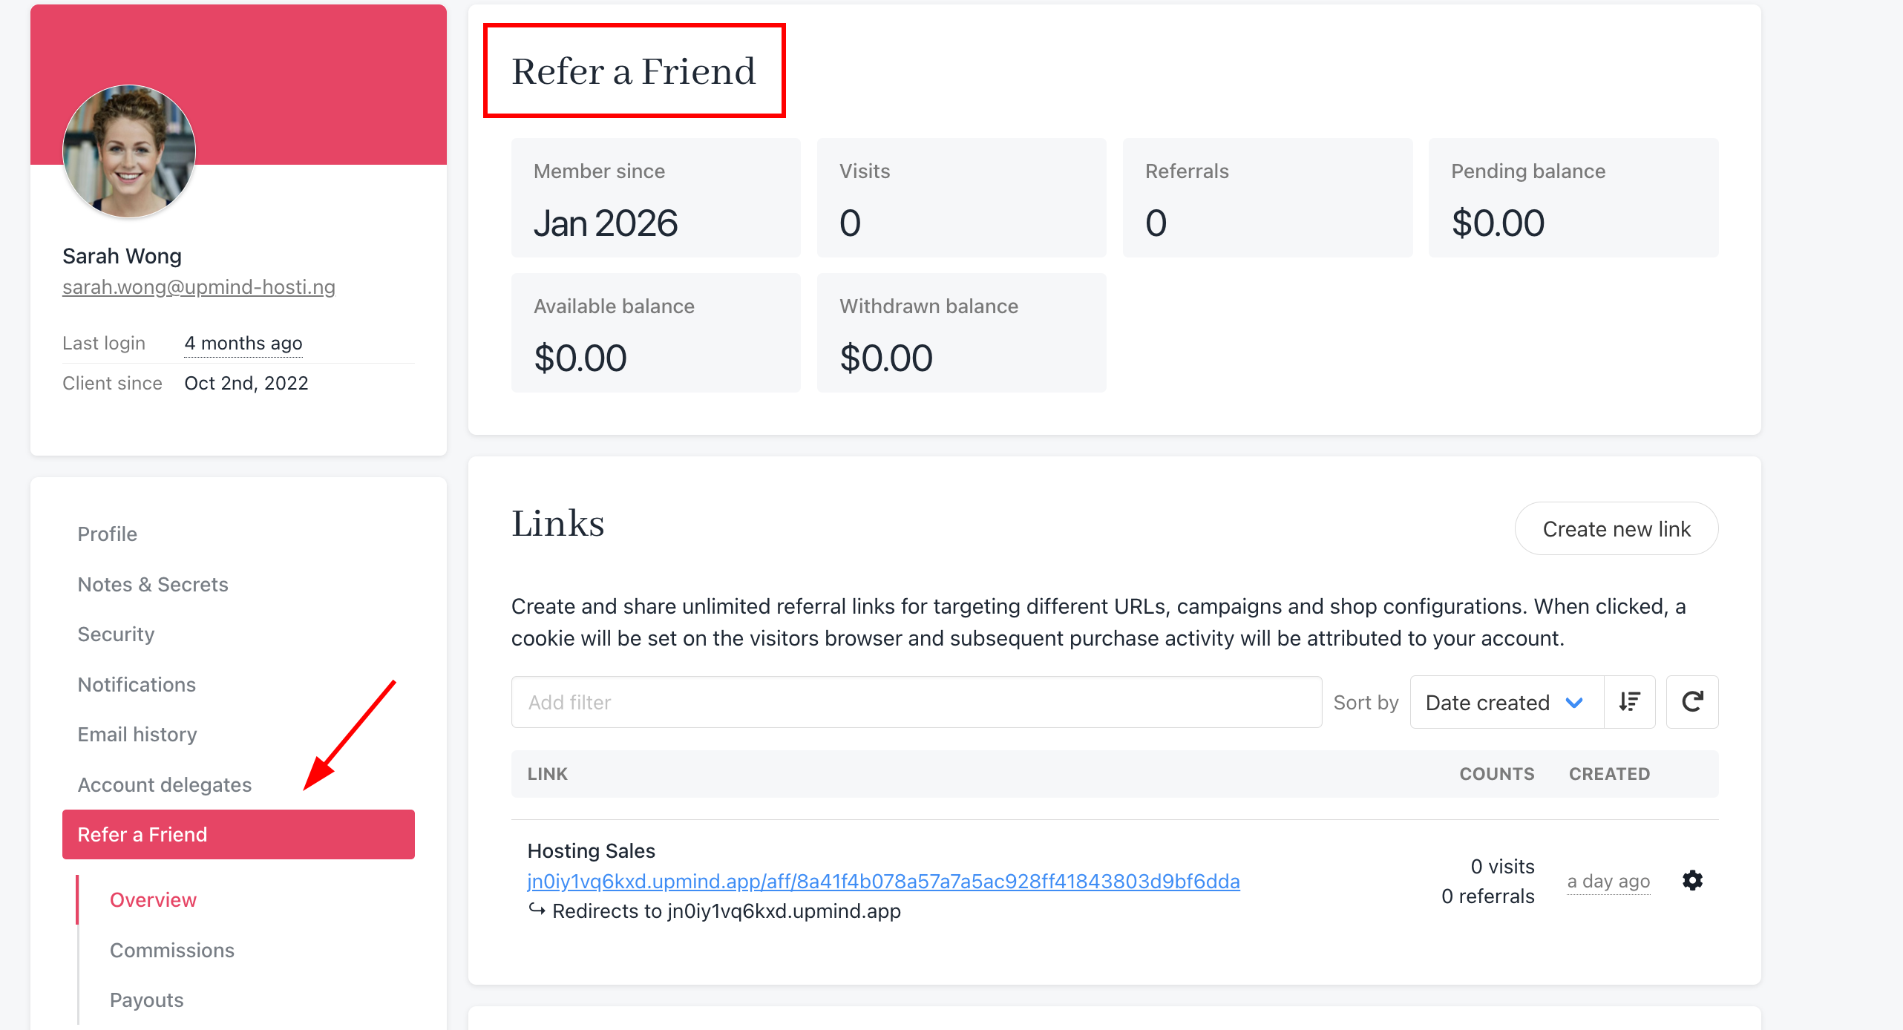Toggle the sort direction icon
Screen dimensions: 1903x1030
pos(1630,702)
